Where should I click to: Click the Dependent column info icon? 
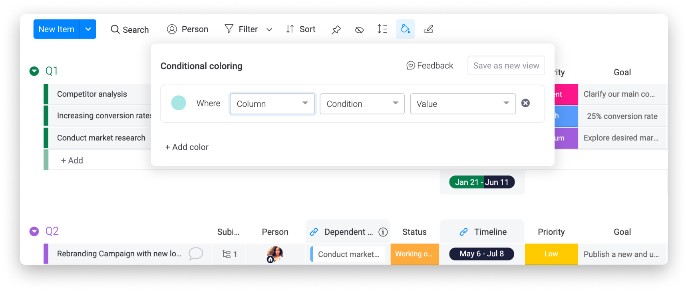pyautogui.click(x=383, y=232)
